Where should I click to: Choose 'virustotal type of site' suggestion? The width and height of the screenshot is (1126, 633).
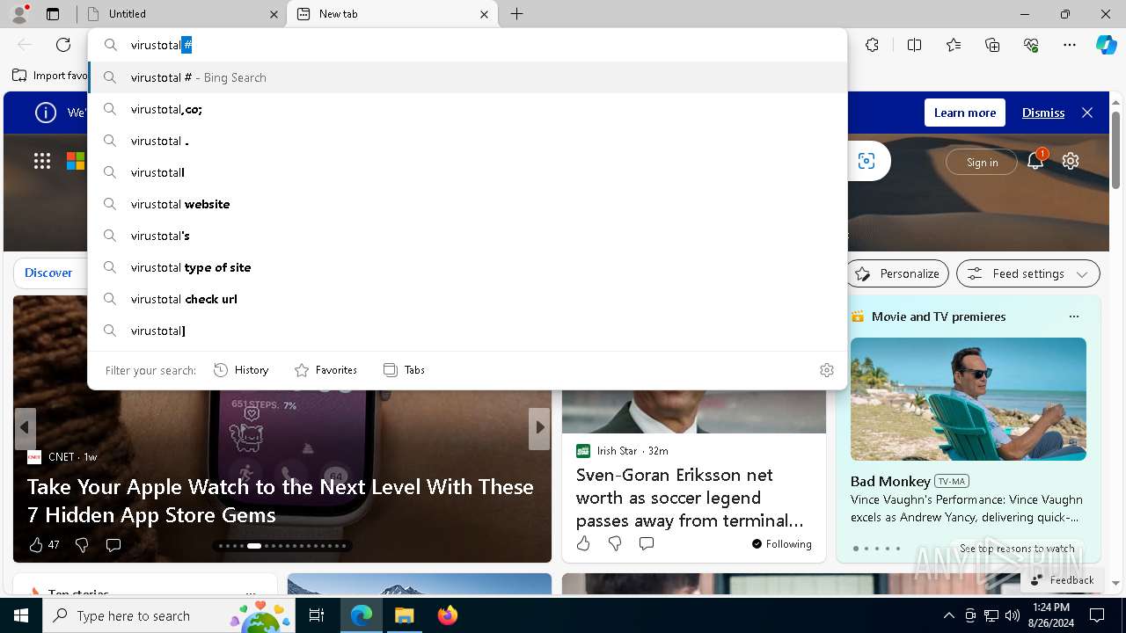tap(468, 267)
